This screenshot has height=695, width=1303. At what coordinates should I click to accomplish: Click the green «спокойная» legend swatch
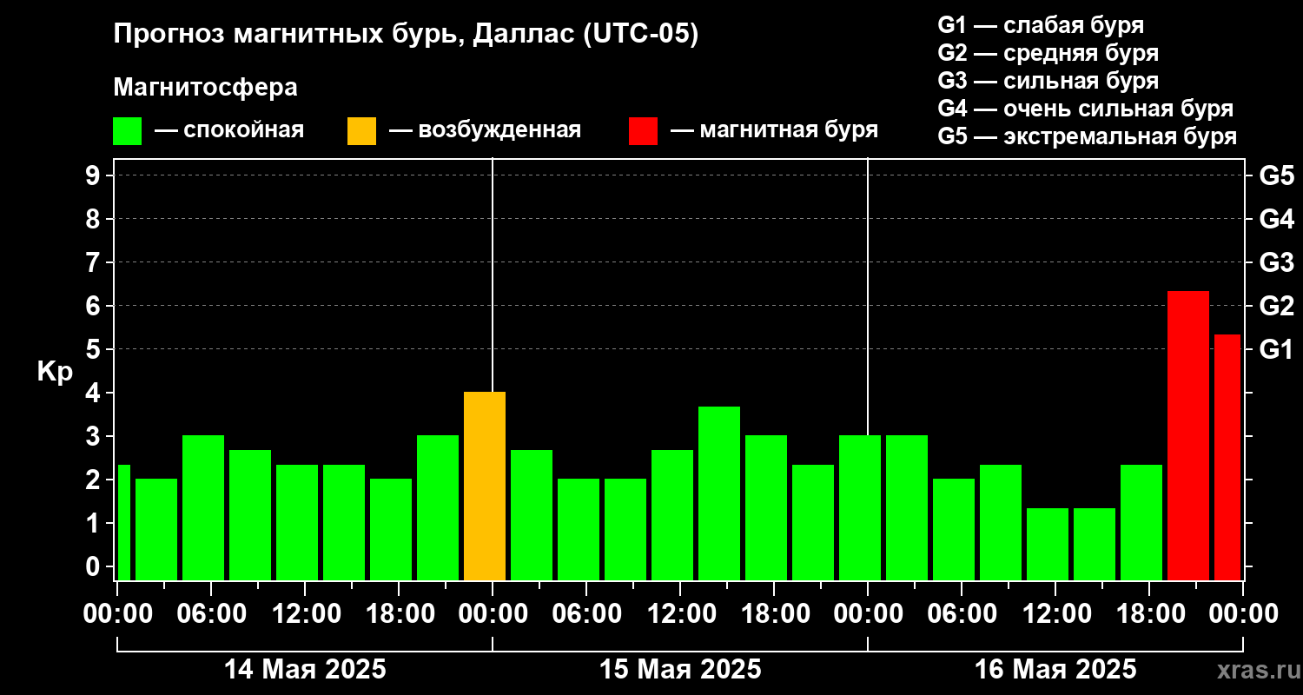[x=128, y=131]
